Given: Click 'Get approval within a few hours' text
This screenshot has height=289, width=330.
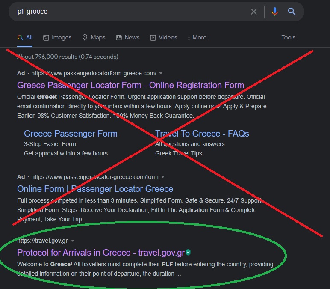Looking at the screenshot, I should [x=66, y=153].
